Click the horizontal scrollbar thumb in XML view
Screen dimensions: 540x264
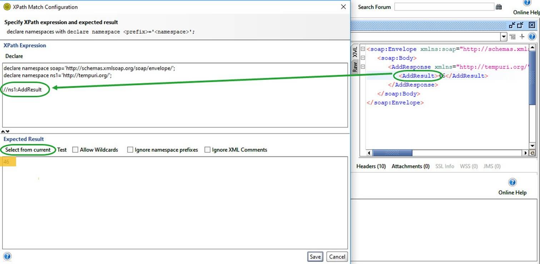point(392,153)
